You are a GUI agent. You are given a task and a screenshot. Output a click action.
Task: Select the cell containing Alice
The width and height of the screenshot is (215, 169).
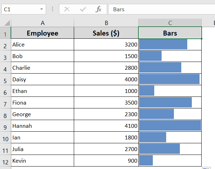click(43, 44)
